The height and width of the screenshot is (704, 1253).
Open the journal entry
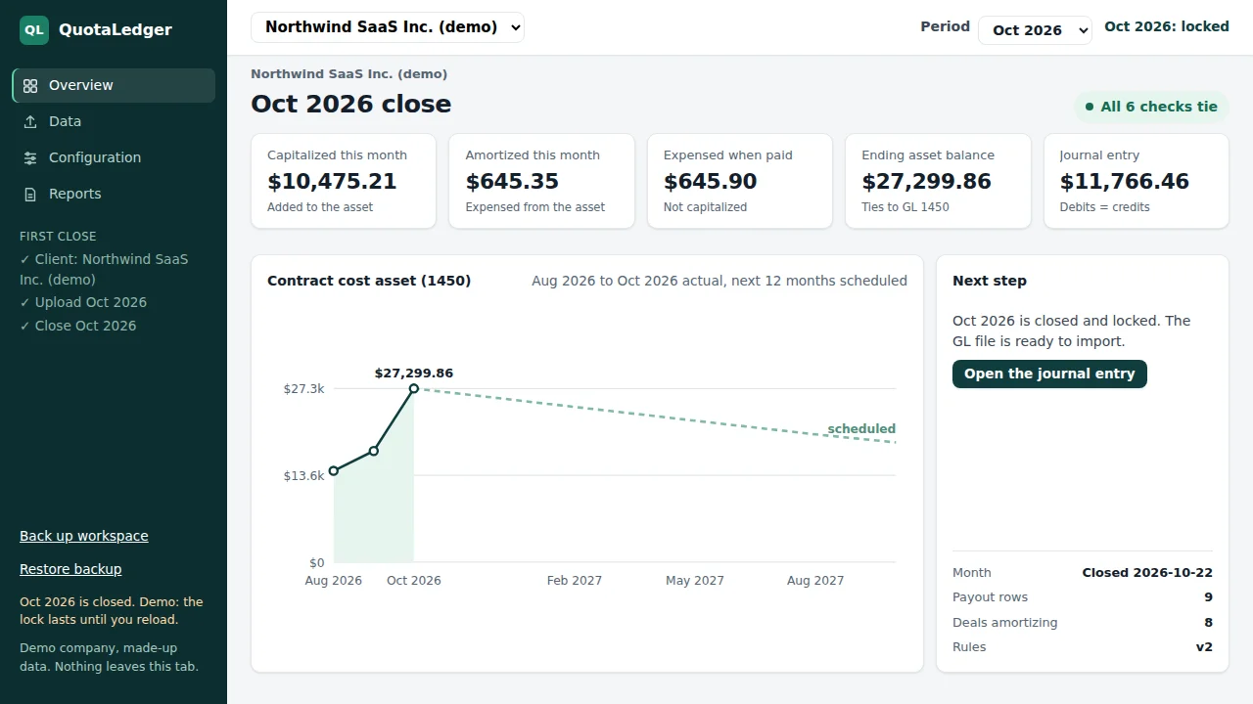(x=1049, y=374)
